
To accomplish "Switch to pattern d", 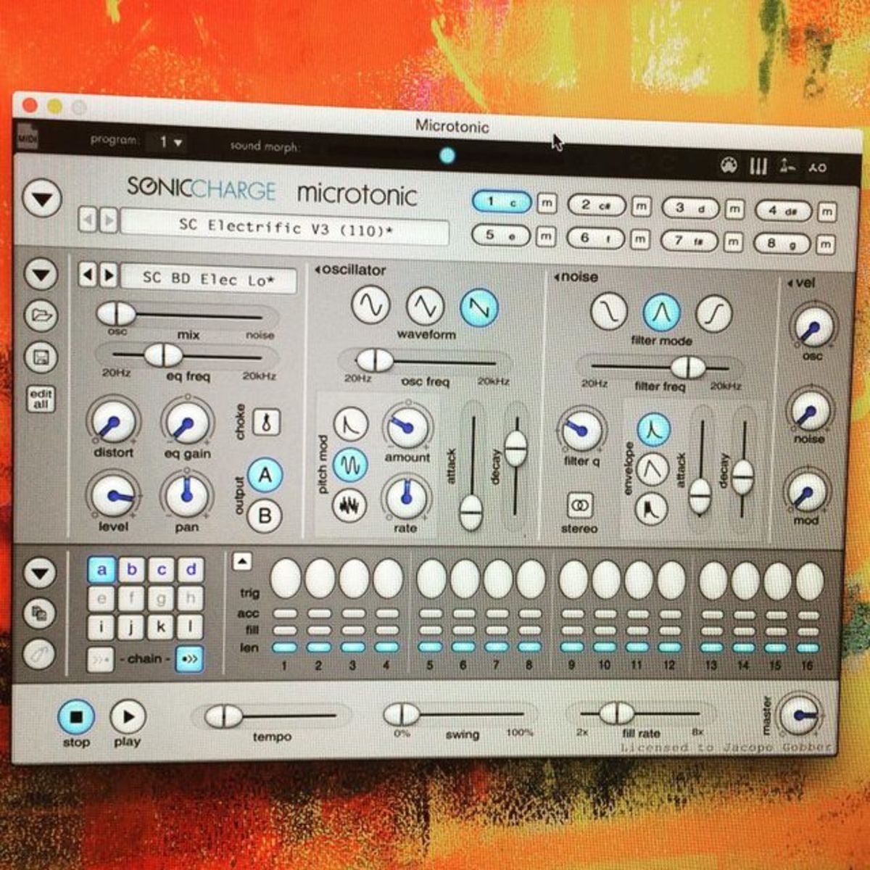I will [x=191, y=570].
